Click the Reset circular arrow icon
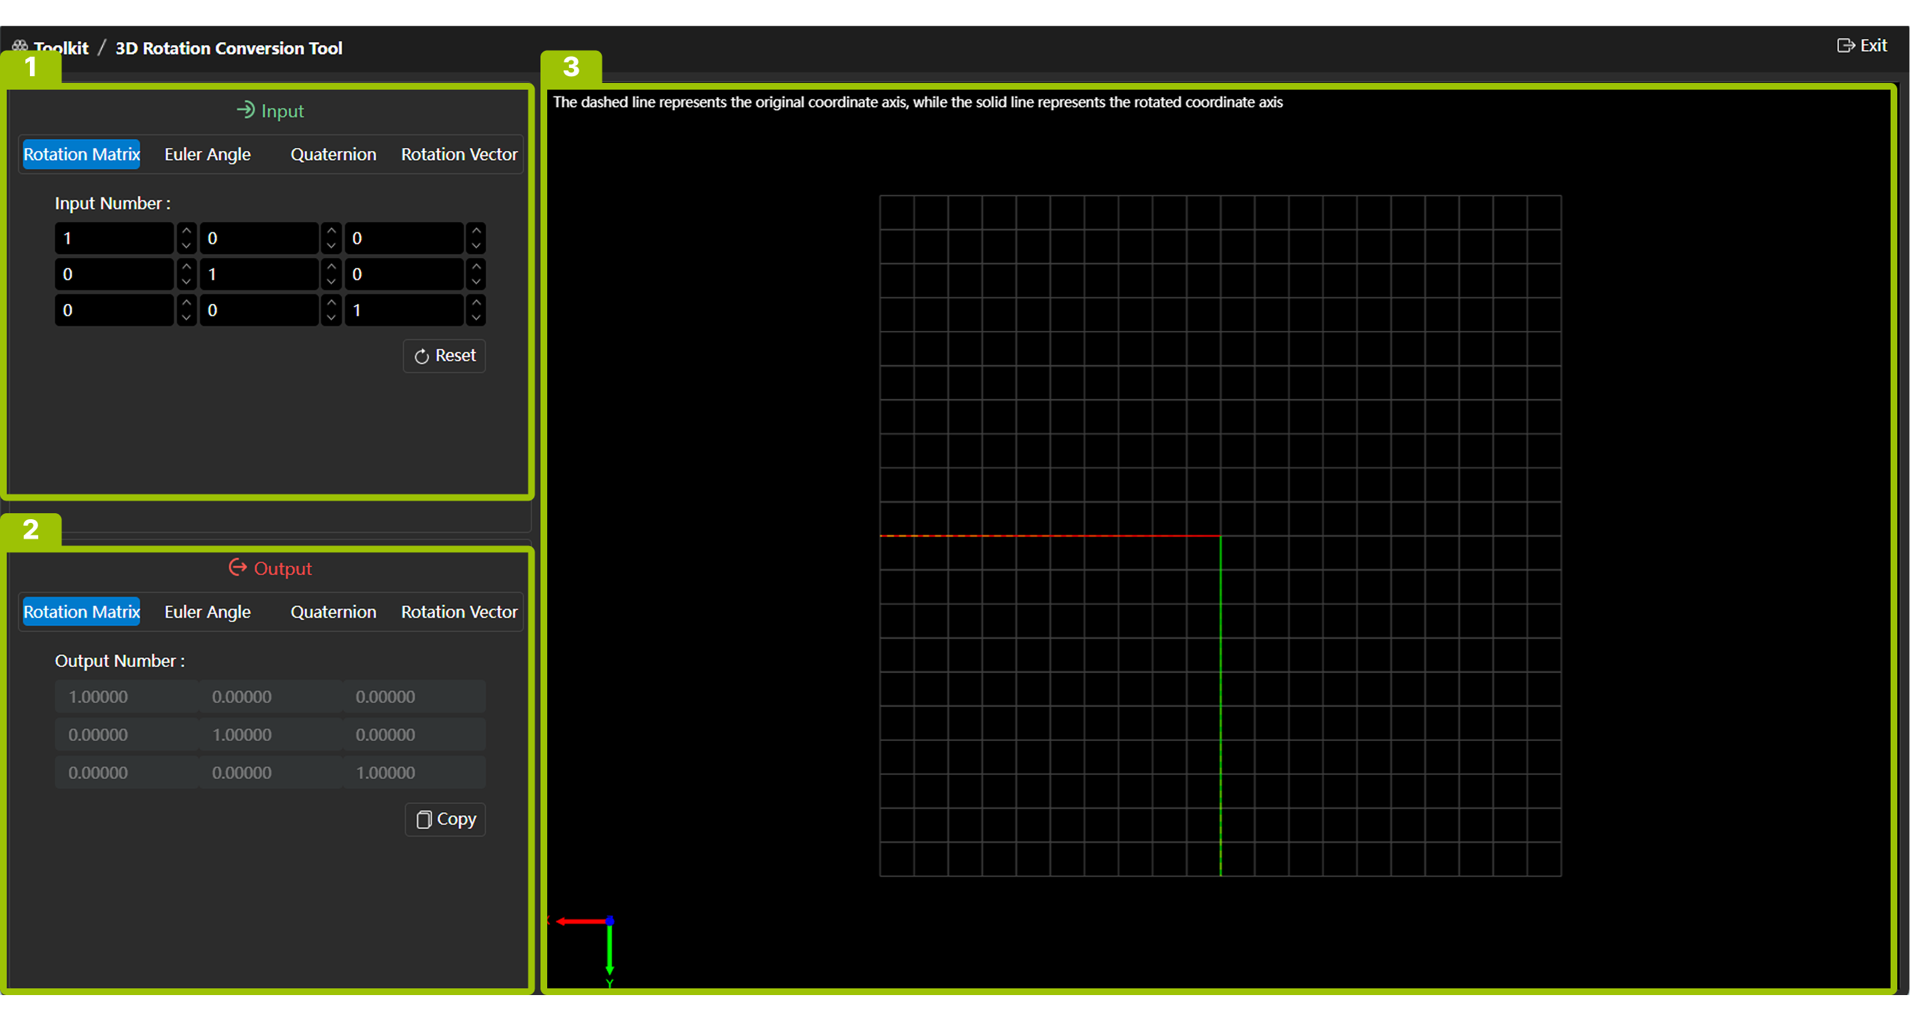 click(x=422, y=356)
